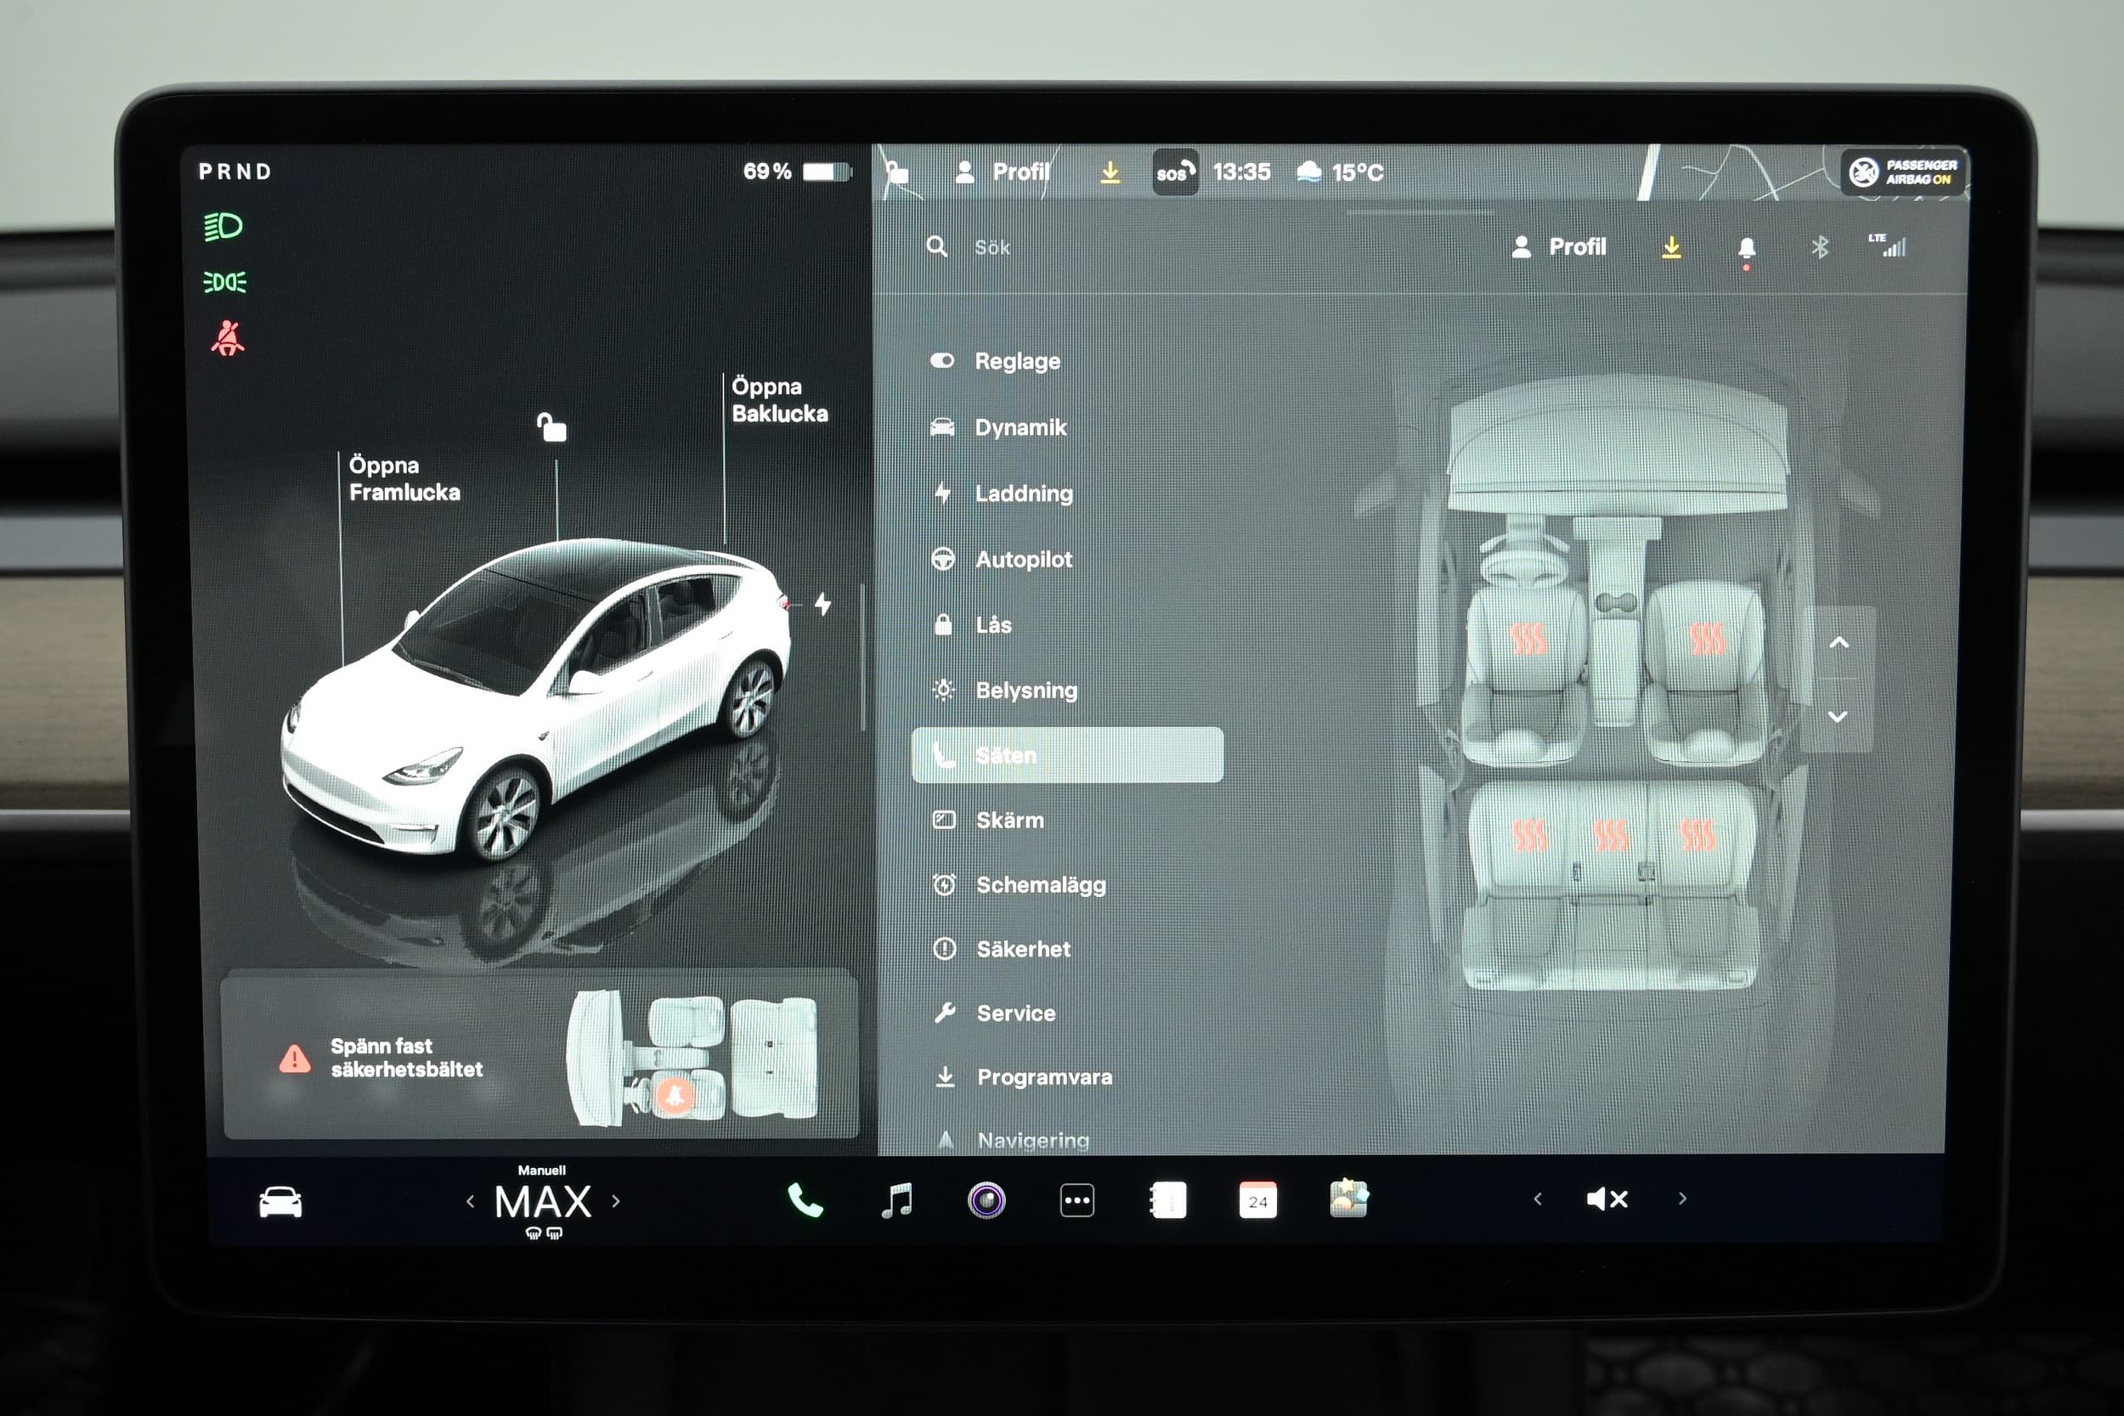Toggle rear right seat heater
The width and height of the screenshot is (2124, 1416).
(x=1697, y=835)
